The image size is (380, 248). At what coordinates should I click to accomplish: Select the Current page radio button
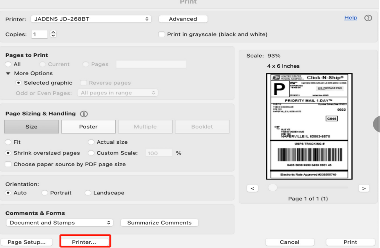click(42, 64)
